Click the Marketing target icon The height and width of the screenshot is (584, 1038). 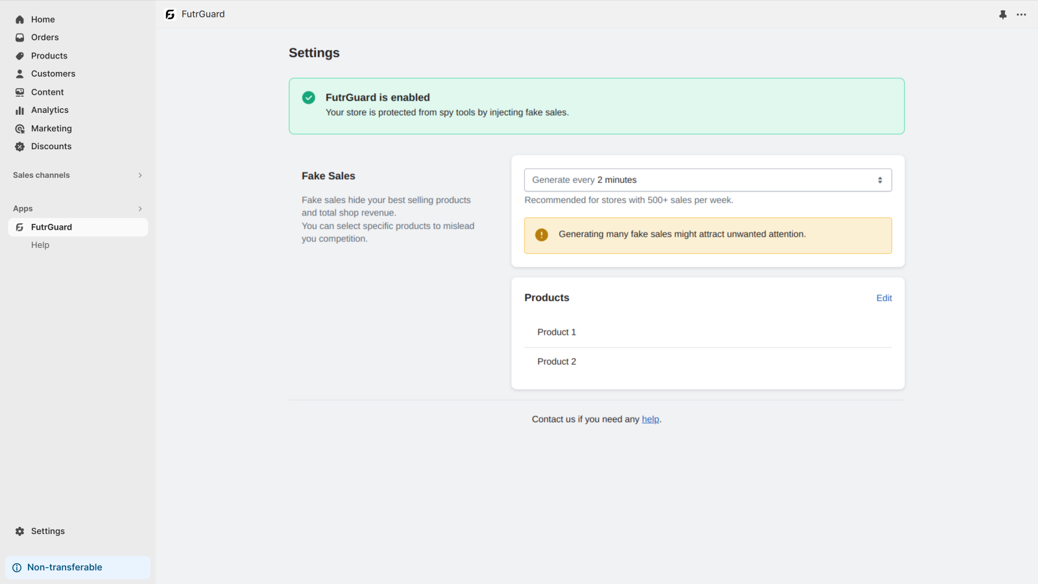pyautogui.click(x=19, y=128)
